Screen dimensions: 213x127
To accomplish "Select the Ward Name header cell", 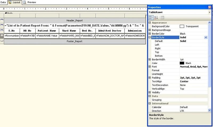I will 69,31.
